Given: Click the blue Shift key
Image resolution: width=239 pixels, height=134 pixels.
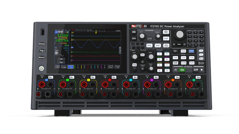Looking at the screenshot, I should click(x=191, y=51).
